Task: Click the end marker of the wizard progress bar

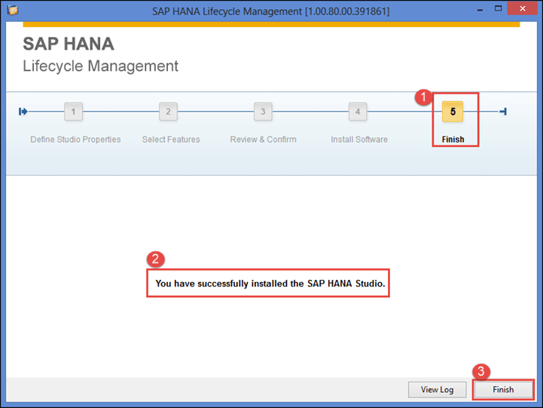Action: click(503, 112)
